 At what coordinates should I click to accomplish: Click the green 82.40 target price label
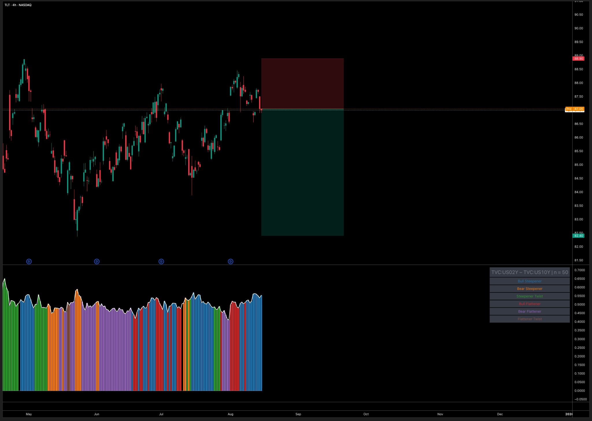[578, 236]
